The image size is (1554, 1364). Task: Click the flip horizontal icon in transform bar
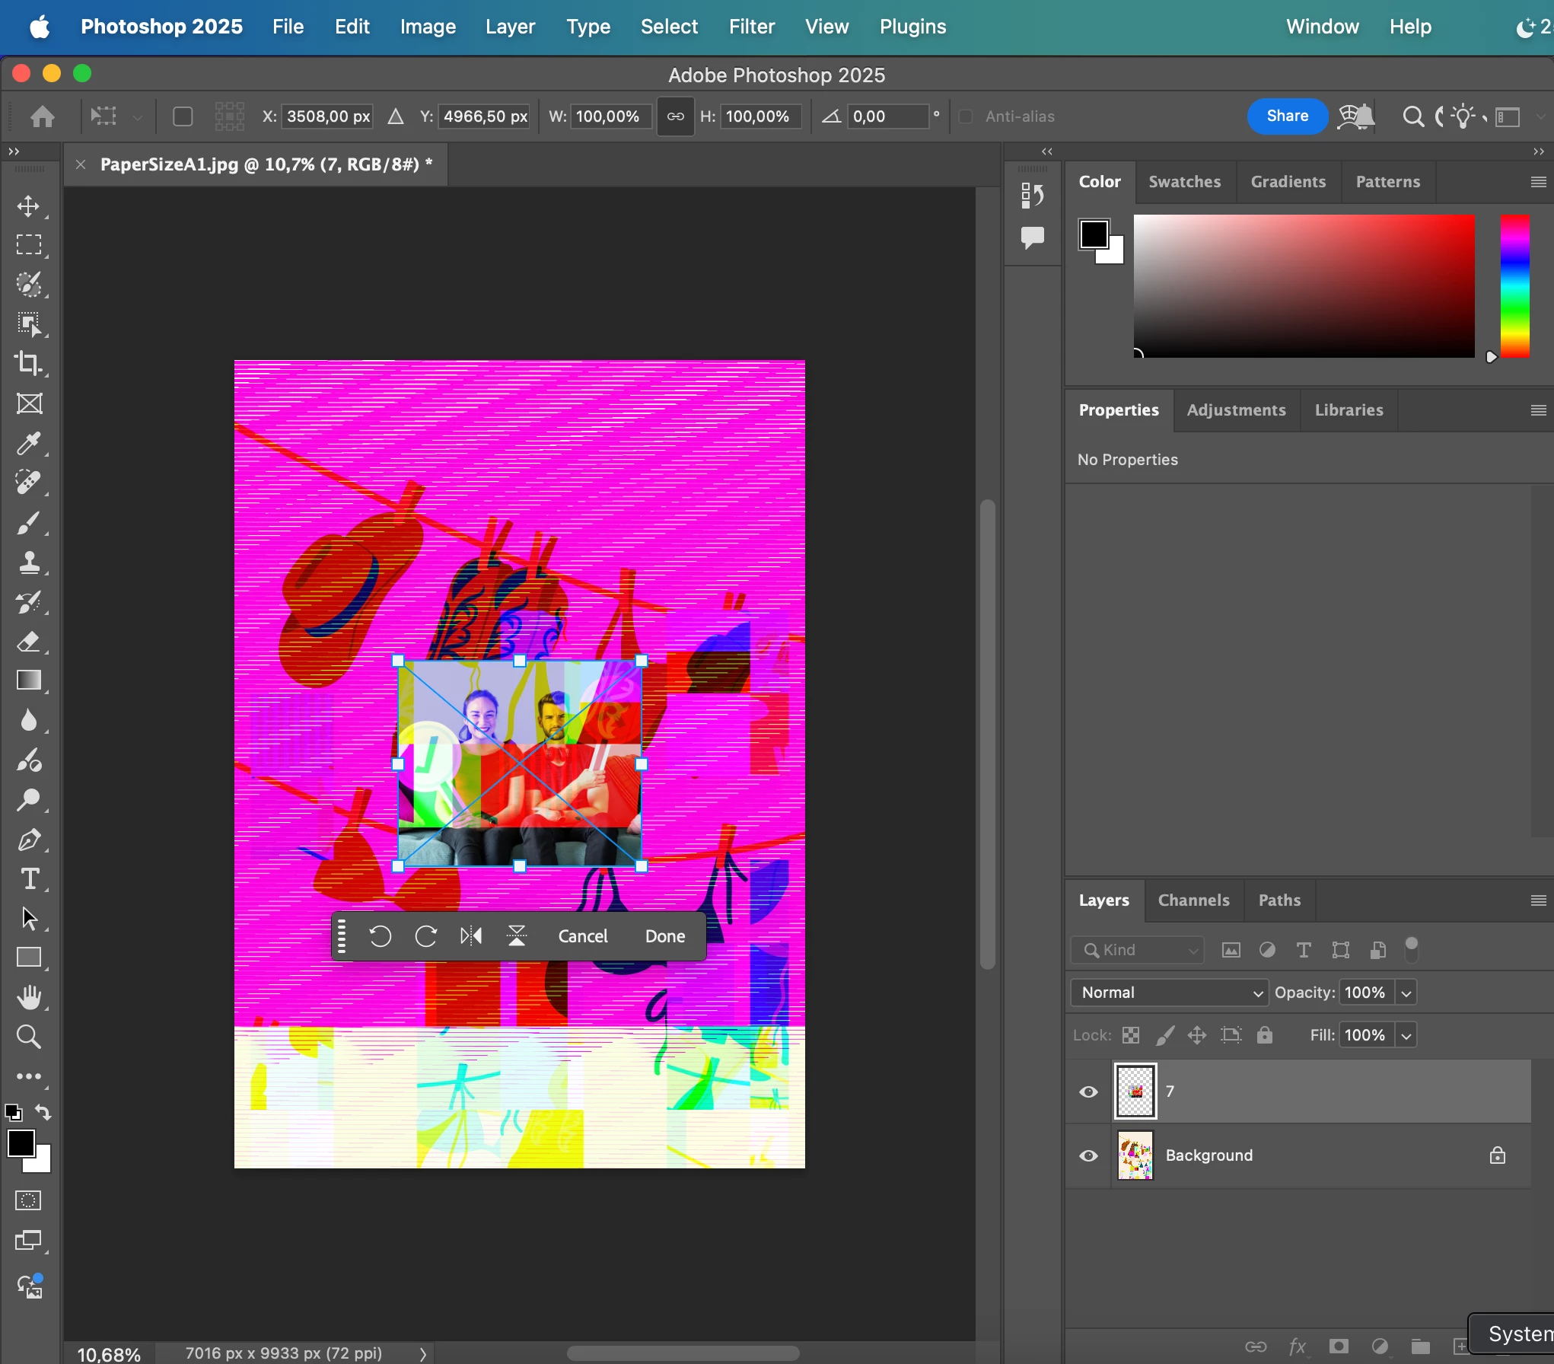tap(471, 935)
